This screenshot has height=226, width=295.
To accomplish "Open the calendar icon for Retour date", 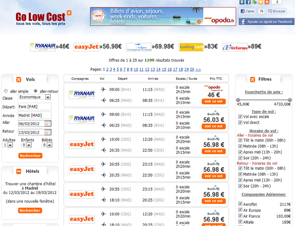I will 47,132.
